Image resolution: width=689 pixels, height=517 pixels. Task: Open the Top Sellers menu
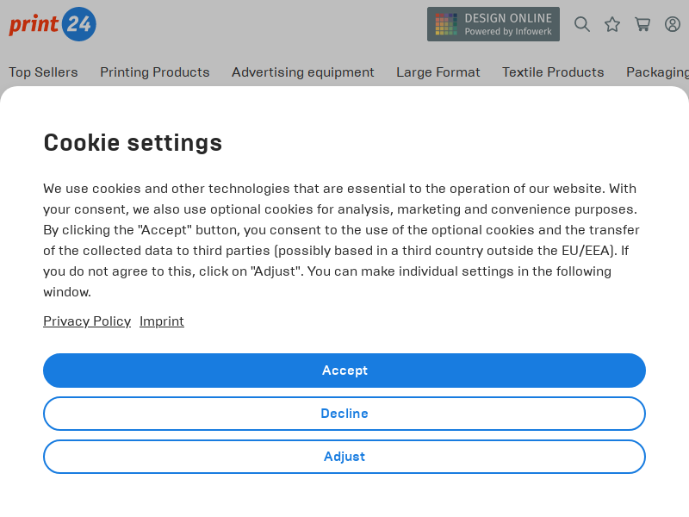click(43, 72)
